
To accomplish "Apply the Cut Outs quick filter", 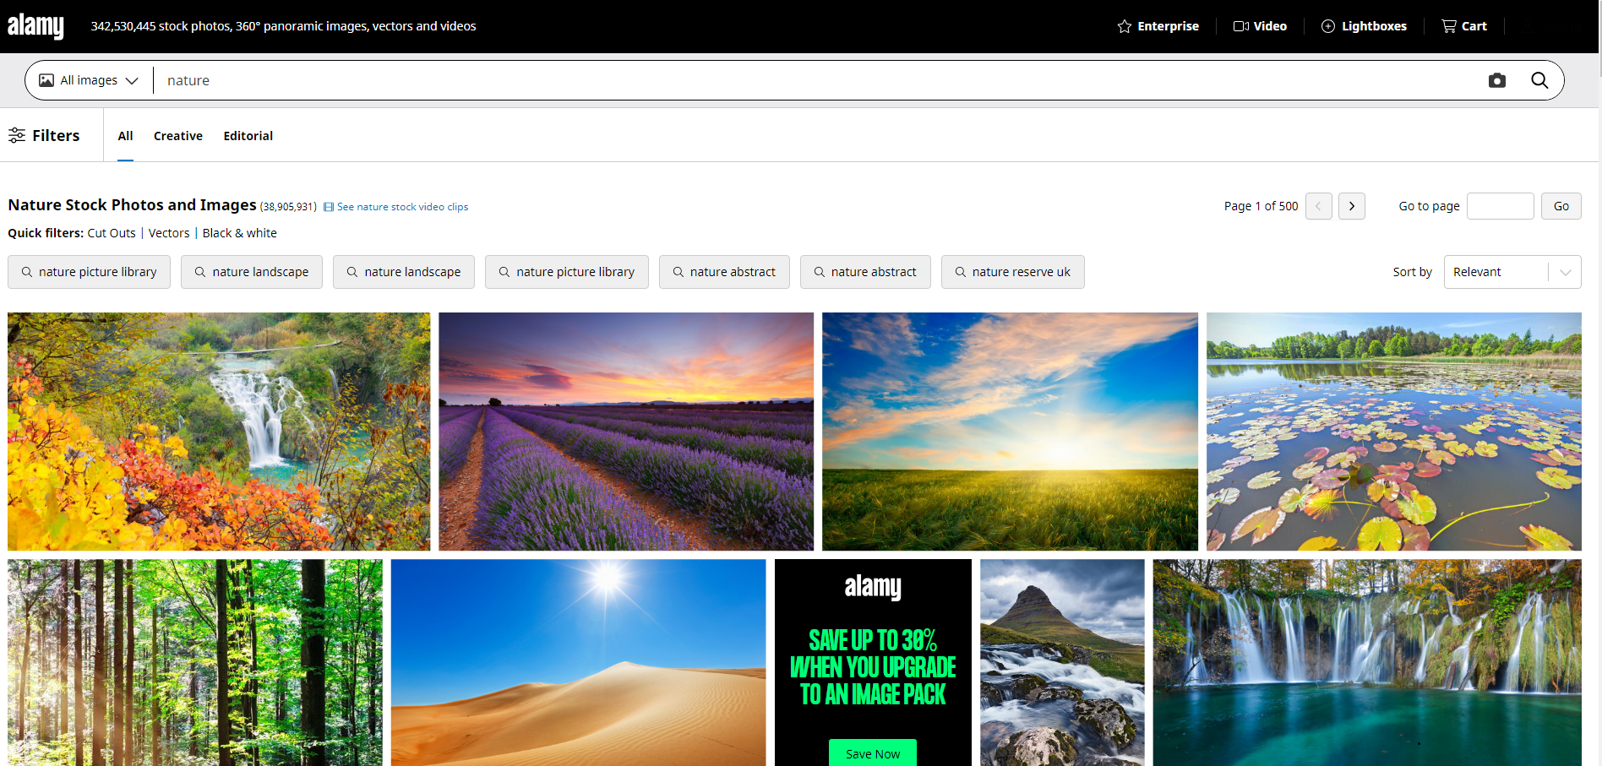I will [112, 233].
